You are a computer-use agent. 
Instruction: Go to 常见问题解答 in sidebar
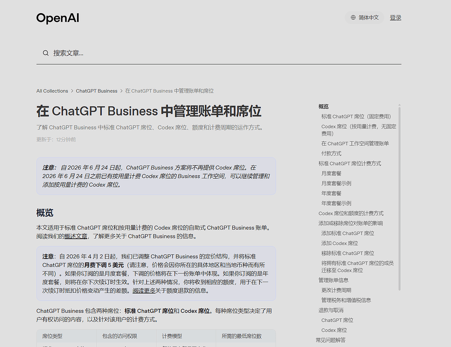(330, 340)
